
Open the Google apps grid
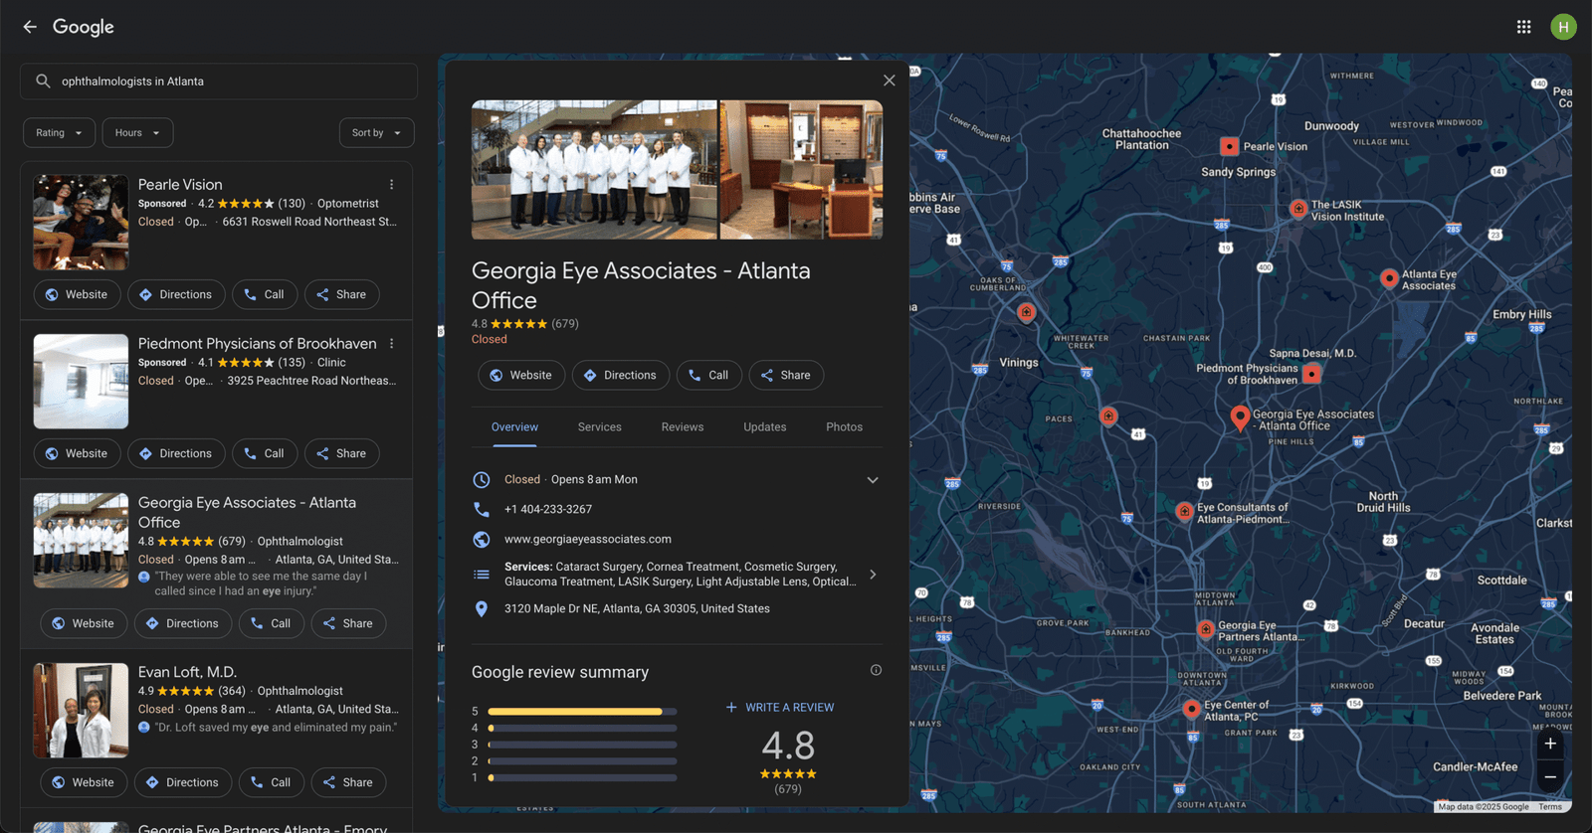[1523, 27]
